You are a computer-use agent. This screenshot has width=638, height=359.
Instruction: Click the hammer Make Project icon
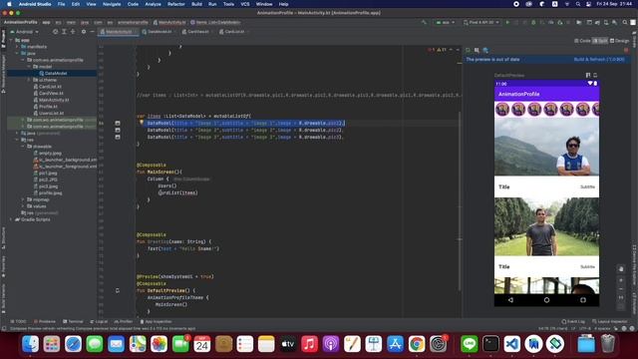[425, 22]
